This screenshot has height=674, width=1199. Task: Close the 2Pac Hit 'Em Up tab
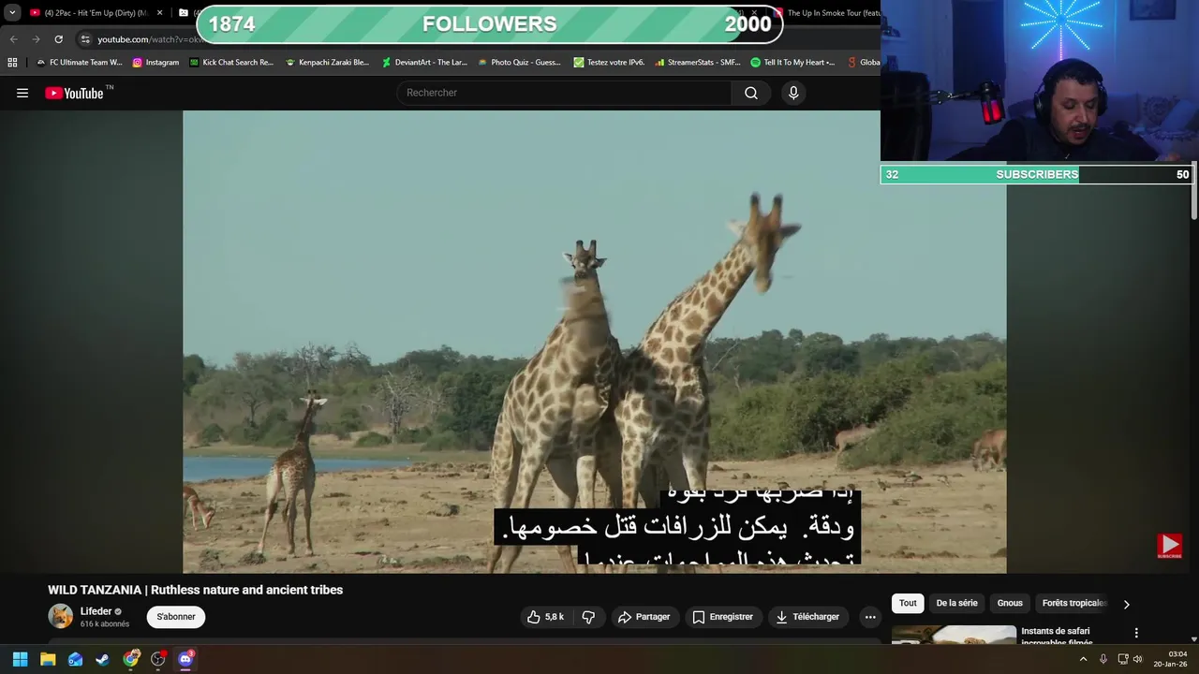coord(159,13)
